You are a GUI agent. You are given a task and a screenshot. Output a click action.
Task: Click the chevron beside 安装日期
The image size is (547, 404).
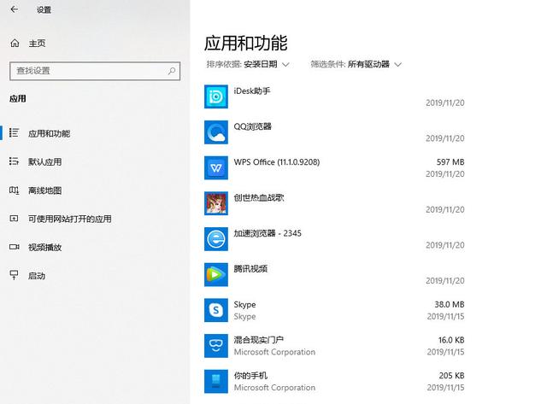[285, 65]
